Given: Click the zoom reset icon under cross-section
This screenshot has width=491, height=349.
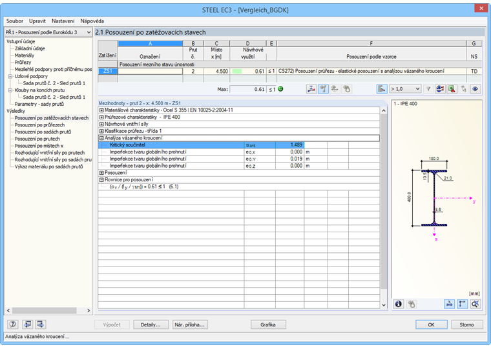Looking at the screenshot, I should tap(475, 304).
